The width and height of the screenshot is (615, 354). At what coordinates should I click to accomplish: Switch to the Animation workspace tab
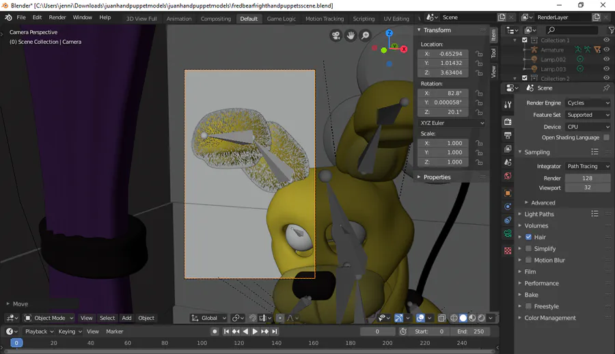click(x=179, y=18)
